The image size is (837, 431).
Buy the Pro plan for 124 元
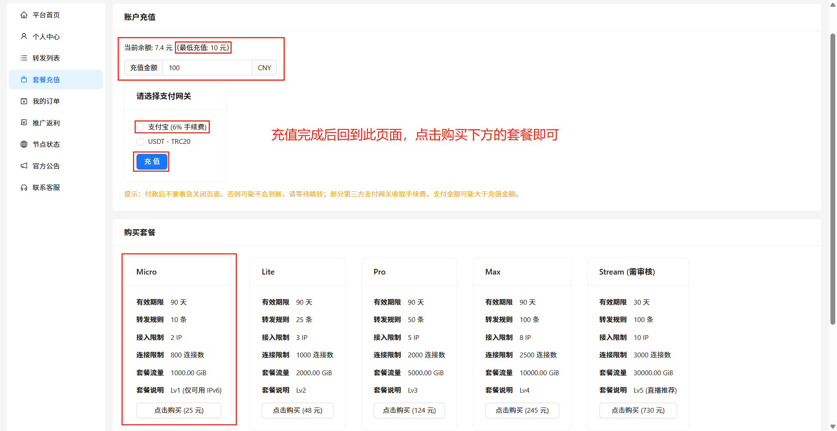click(x=409, y=410)
